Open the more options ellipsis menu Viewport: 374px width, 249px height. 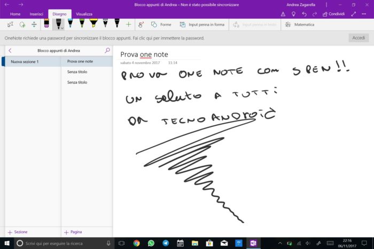(x=364, y=14)
